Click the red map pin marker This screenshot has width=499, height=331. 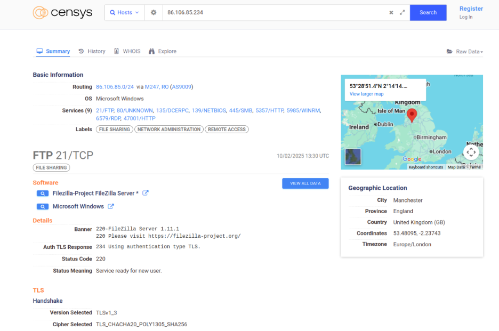412,115
